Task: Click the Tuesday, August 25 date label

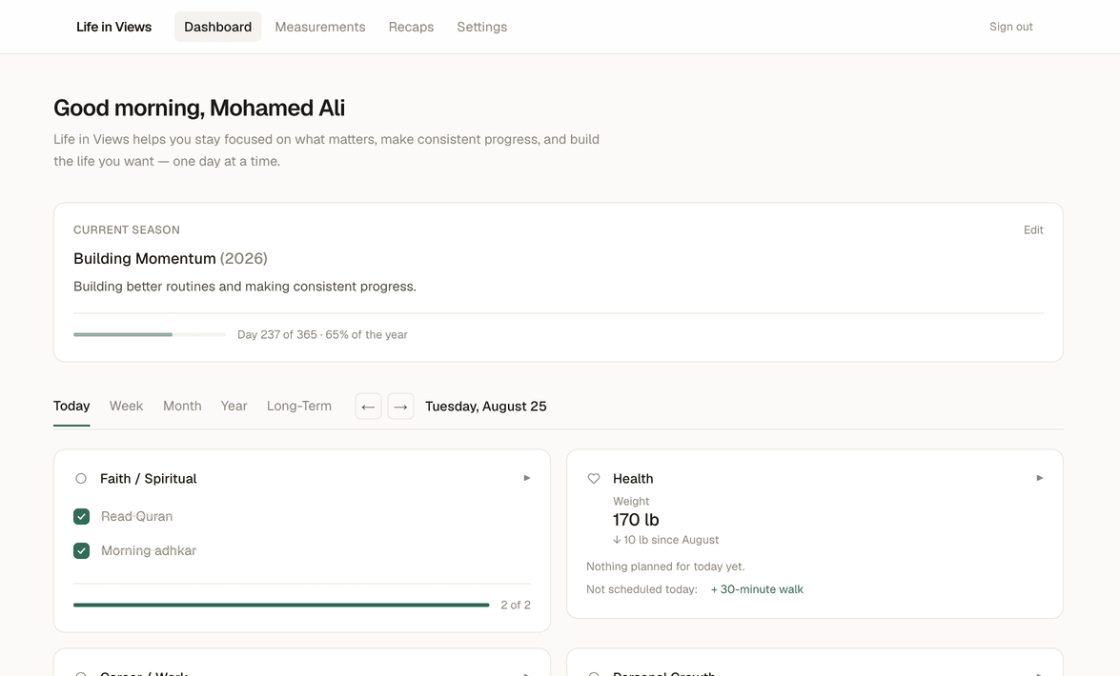Action: 486,407
